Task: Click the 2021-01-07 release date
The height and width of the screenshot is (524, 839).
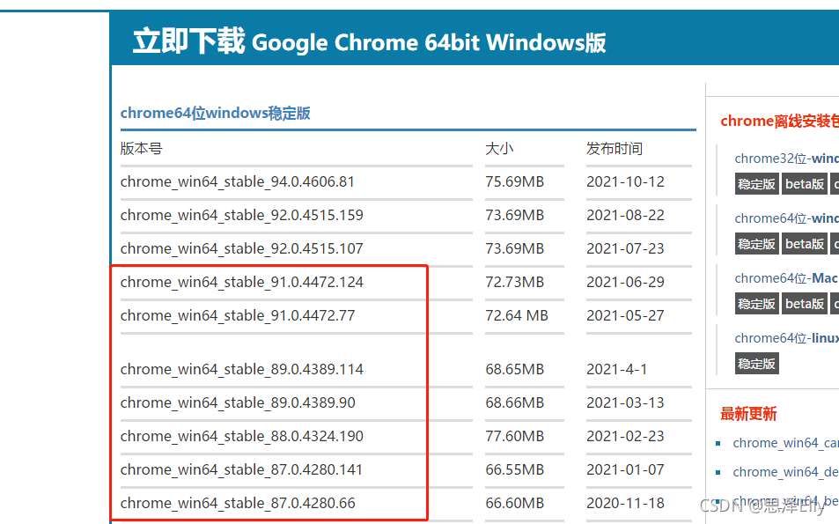Action: point(625,469)
